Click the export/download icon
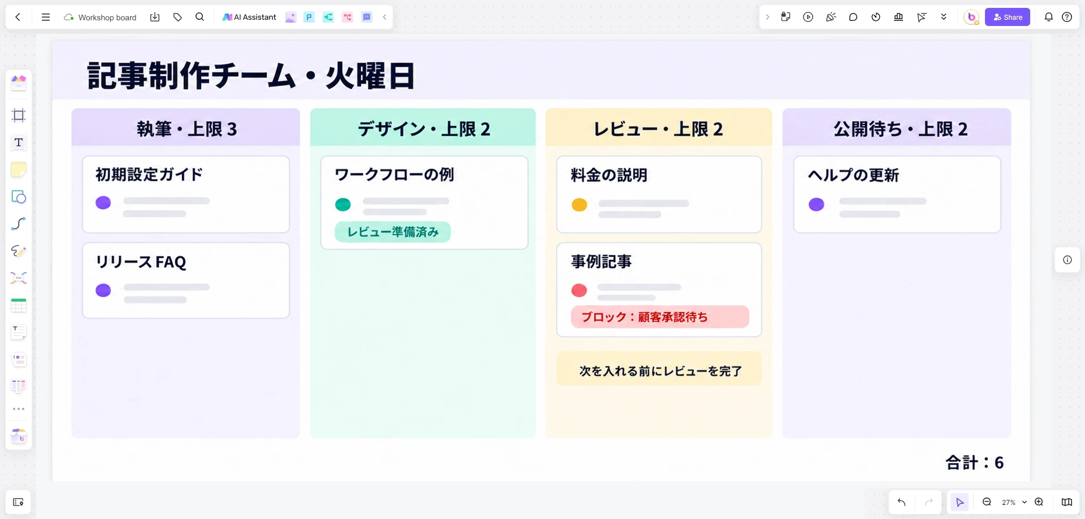 point(155,17)
